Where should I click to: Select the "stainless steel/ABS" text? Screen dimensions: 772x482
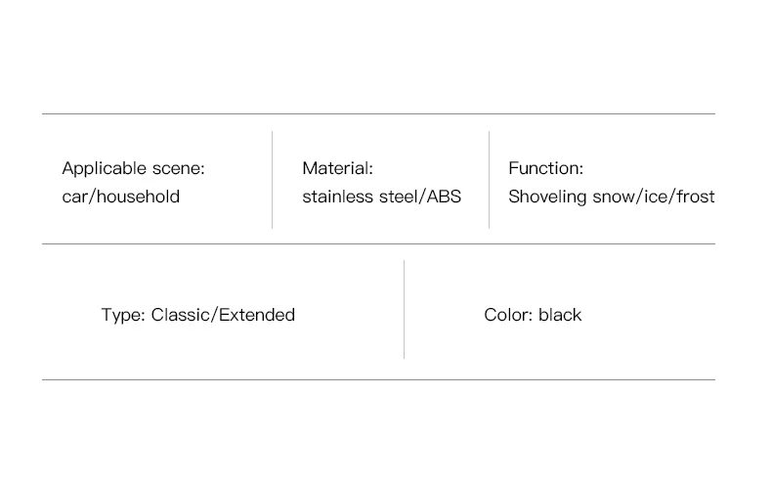pos(381,197)
